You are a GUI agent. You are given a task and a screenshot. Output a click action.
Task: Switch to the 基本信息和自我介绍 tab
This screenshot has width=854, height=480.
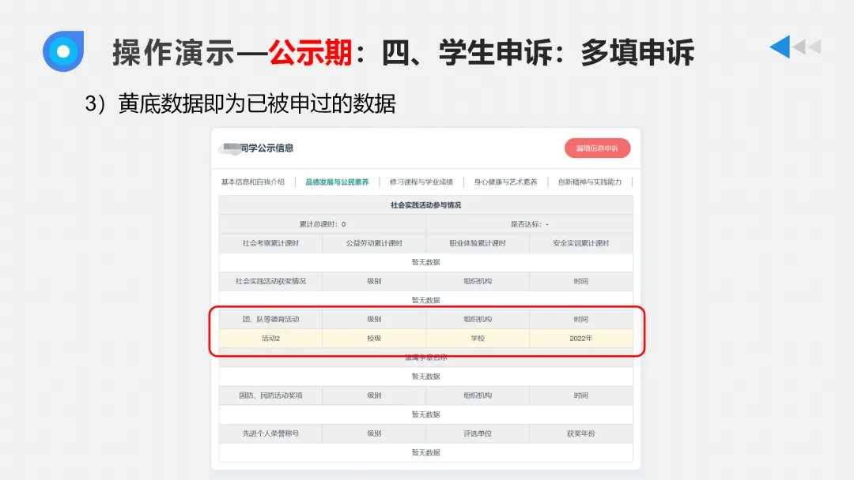(252, 181)
